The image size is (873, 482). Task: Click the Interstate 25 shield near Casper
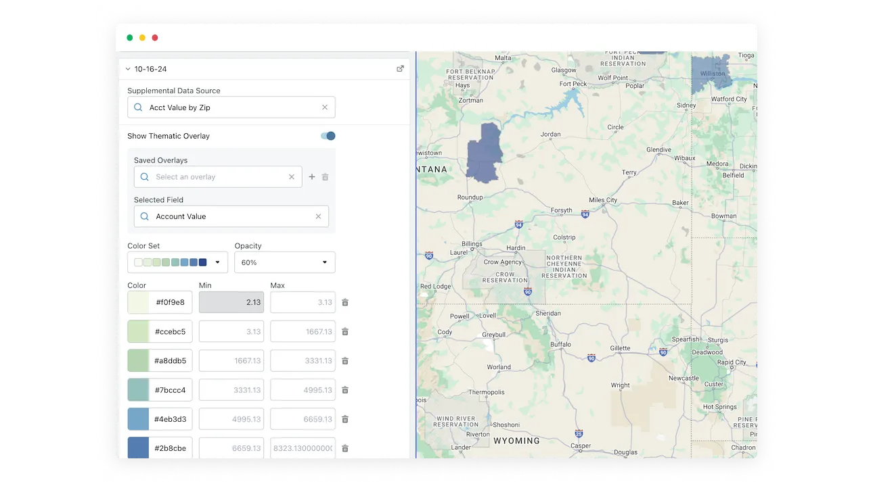(579, 433)
